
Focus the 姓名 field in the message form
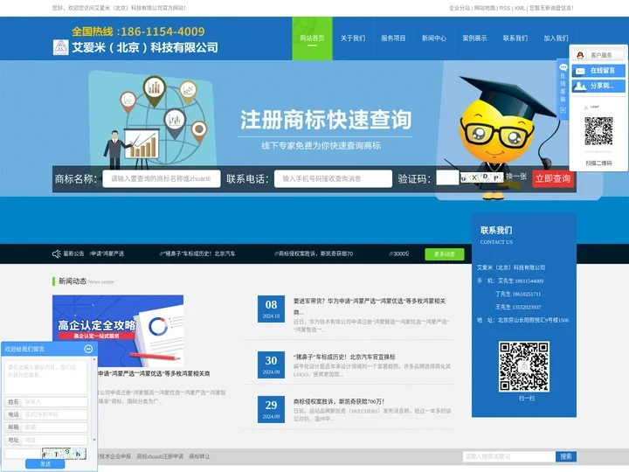(55, 402)
